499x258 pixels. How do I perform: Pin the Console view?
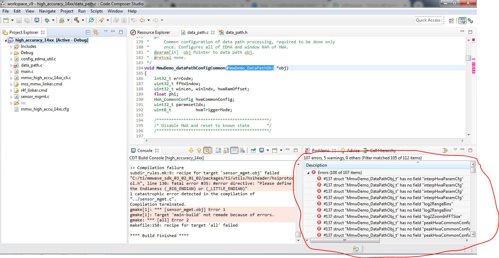(254, 150)
